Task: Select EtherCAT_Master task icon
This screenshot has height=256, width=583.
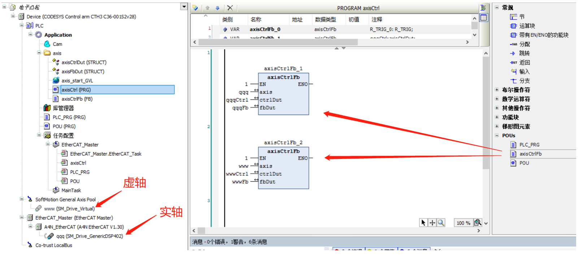Action: click(x=56, y=144)
